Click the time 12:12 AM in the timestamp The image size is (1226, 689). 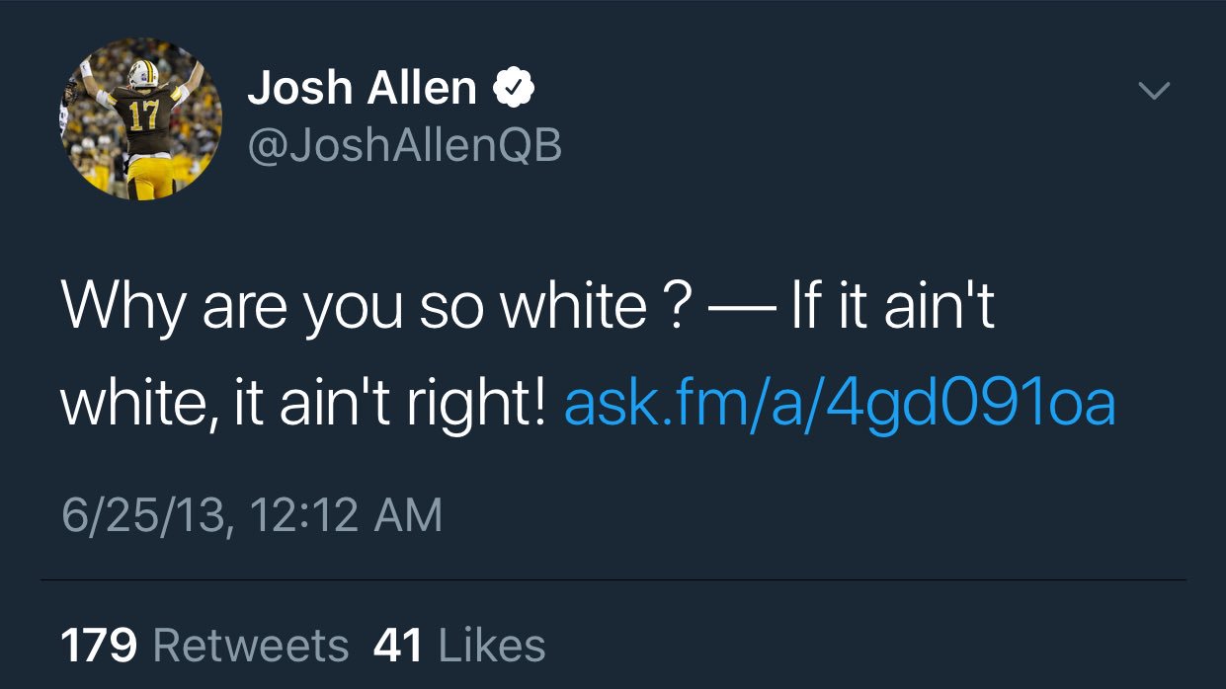click(x=346, y=515)
